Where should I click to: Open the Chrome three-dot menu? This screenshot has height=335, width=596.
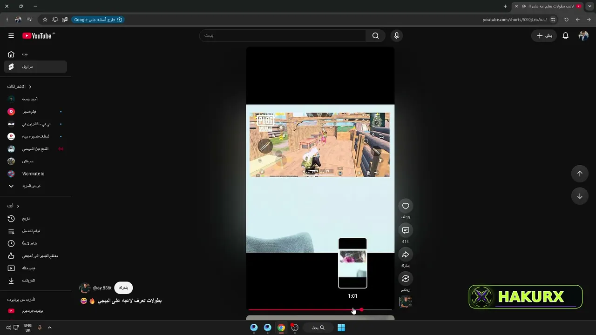coord(7,20)
